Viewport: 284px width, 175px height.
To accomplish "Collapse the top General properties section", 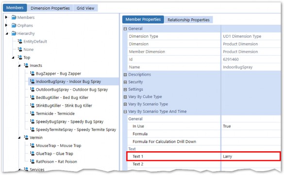I will [125, 29].
